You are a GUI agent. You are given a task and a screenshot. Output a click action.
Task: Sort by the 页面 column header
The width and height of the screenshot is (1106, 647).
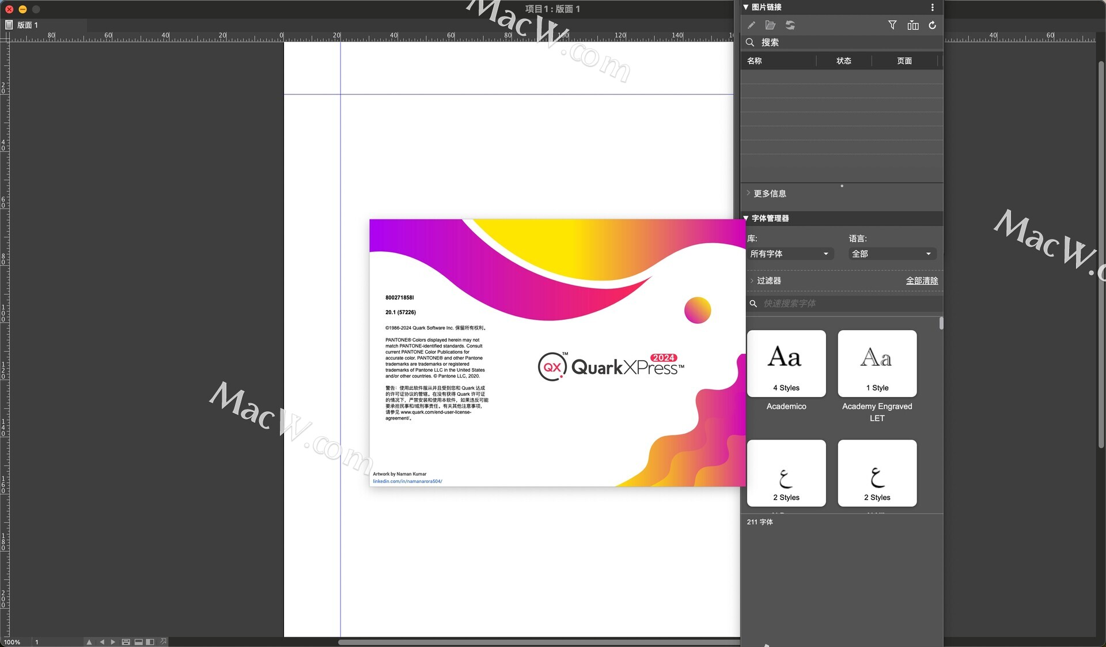point(904,61)
